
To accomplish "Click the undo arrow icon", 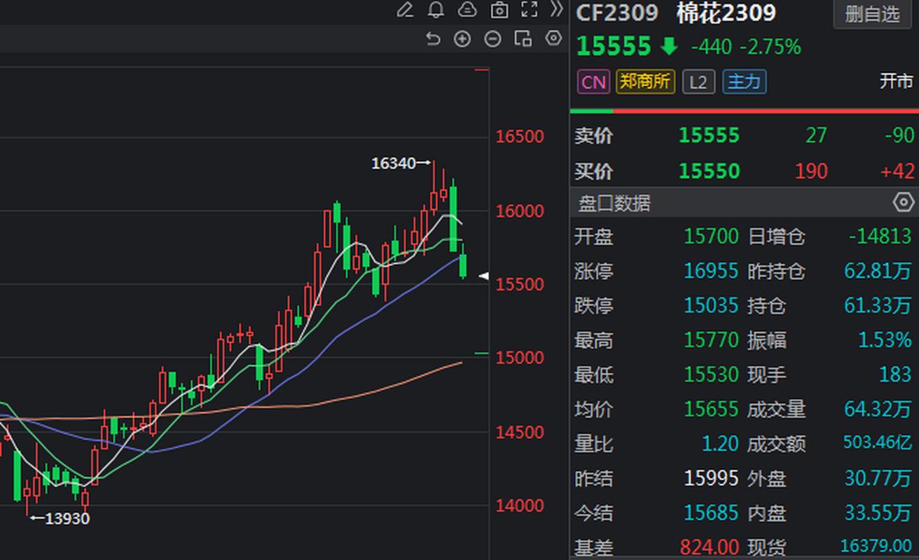I will click(433, 39).
